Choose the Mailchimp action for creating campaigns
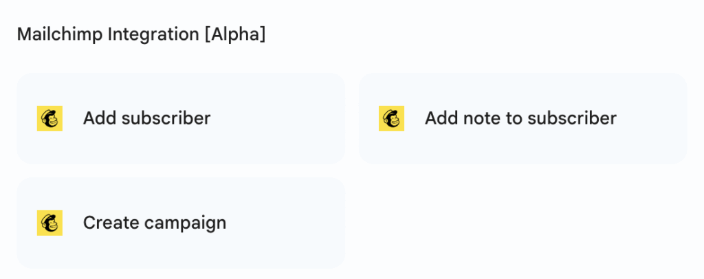704x279 pixels. coord(180,223)
